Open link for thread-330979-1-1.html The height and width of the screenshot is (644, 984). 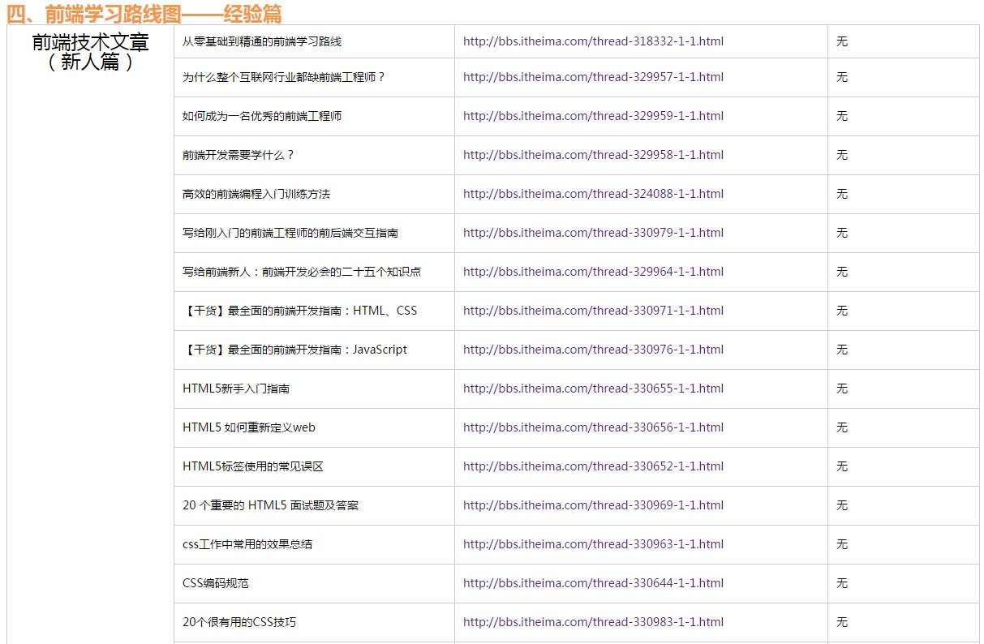593,233
